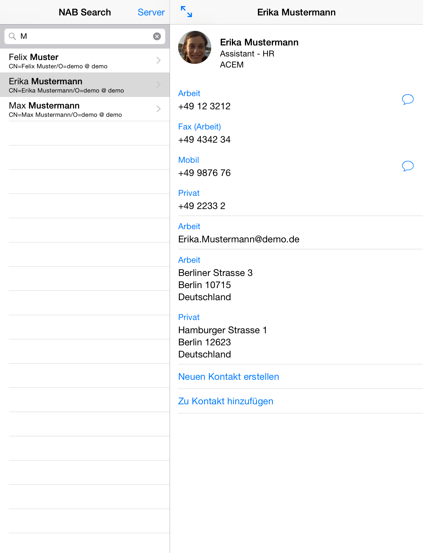Click CN=Max Mustermann/O=demo @ demo subtitle
Viewport: 423px width, 553px height.
pyautogui.click(x=65, y=115)
